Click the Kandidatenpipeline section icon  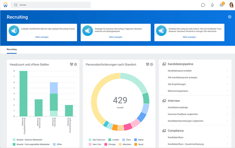164,64
